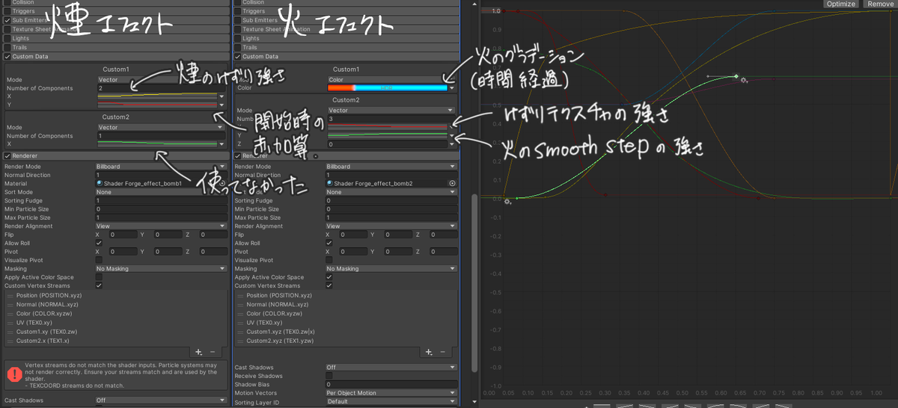This screenshot has width=898, height=408.
Task: Uncheck Renderer module in smoke panel
Action: click(7, 155)
